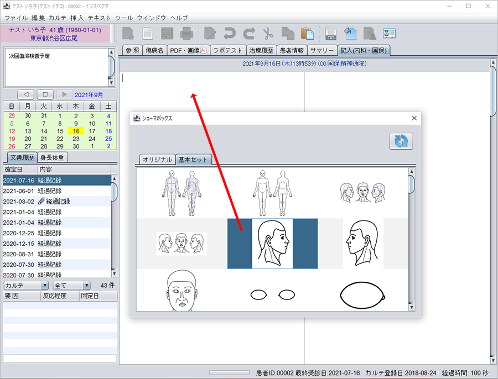The width and height of the screenshot is (498, 379).
Task: Click the scissors cut icon
Action: point(268,34)
